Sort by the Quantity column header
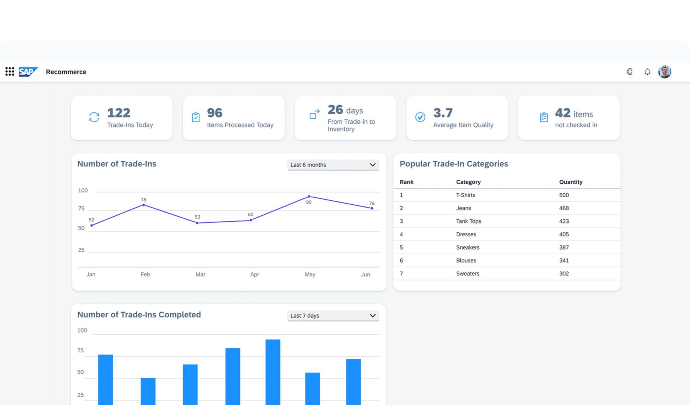690x405 pixels. pos(571,182)
